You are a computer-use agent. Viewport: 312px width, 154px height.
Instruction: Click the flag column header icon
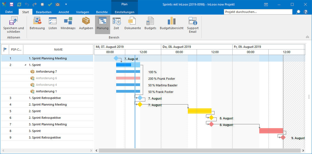click(x=5, y=50)
